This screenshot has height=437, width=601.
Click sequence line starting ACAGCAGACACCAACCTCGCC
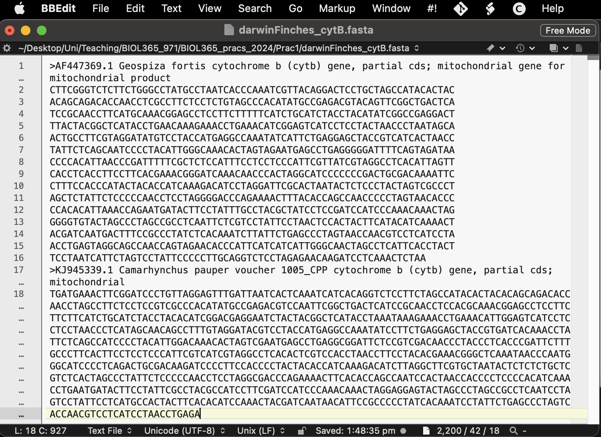(x=252, y=102)
